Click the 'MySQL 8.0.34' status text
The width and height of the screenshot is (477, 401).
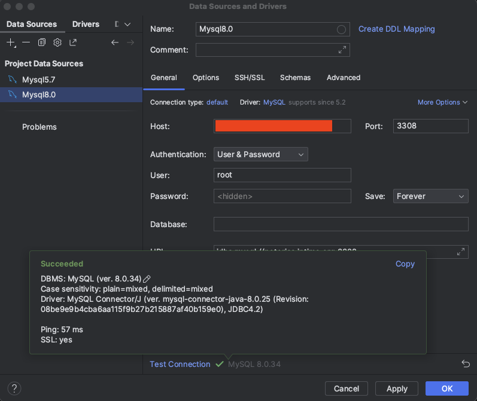click(x=254, y=364)
